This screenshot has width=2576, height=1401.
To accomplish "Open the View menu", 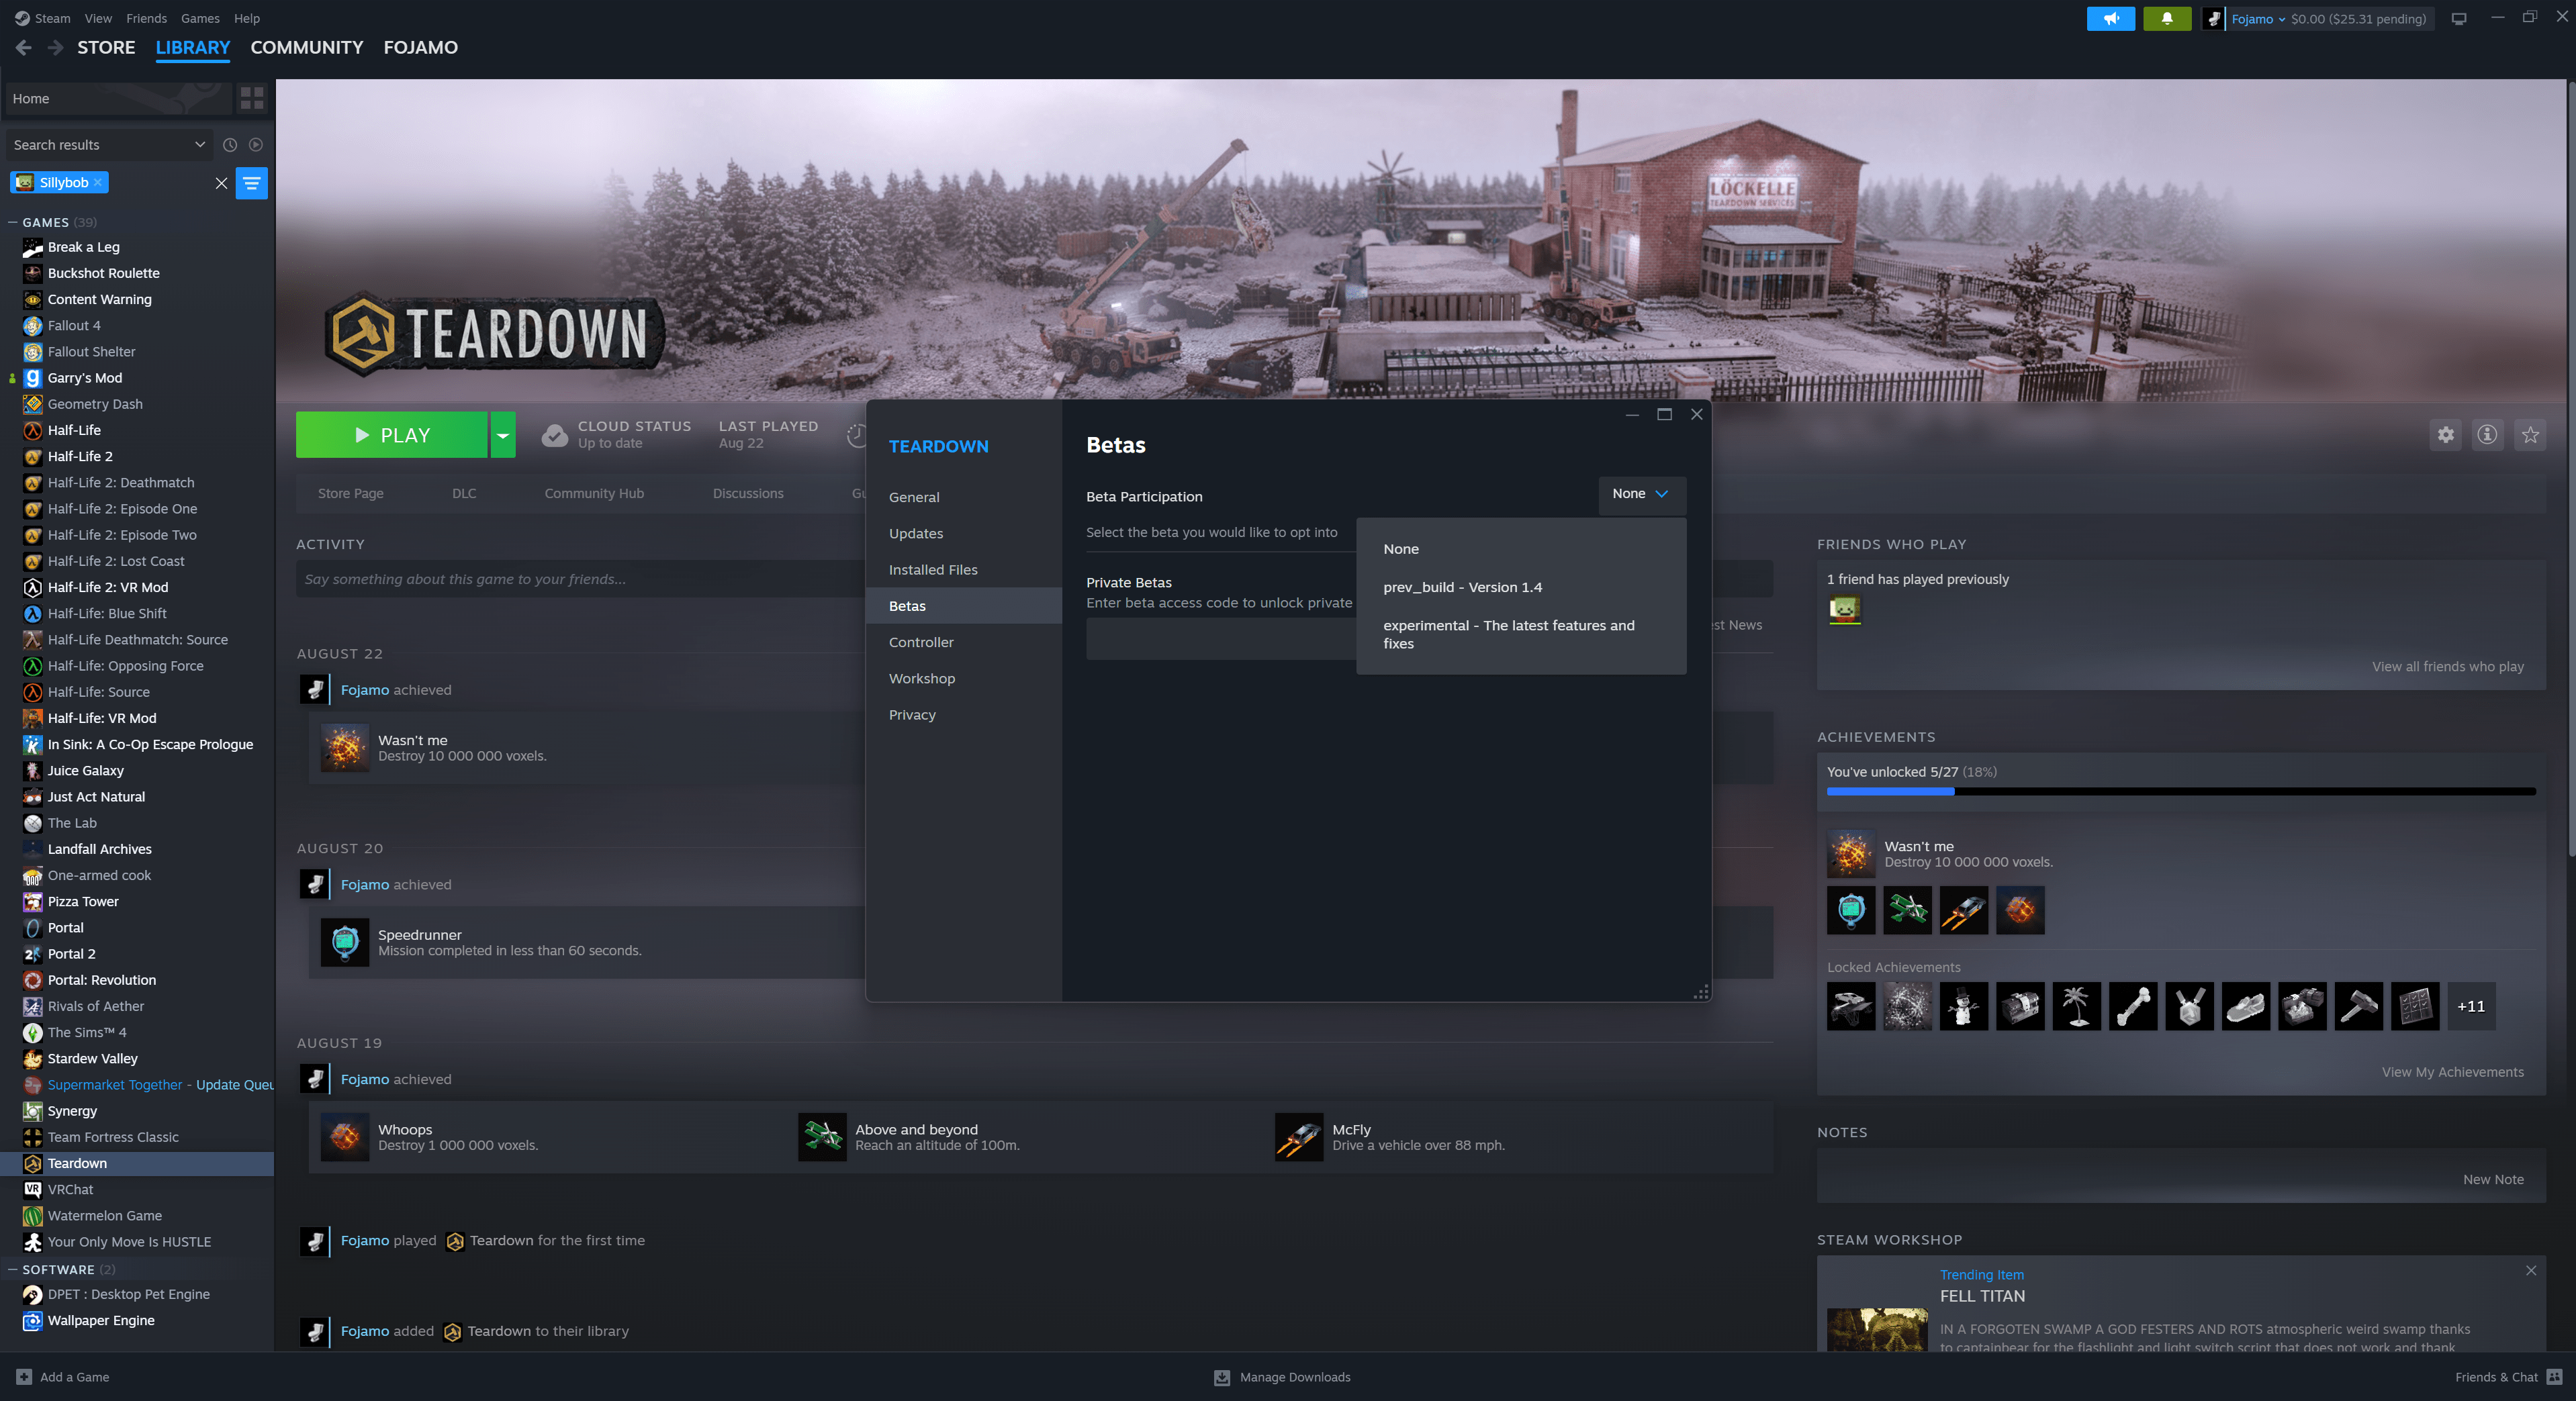I will [x=98, y=18].
